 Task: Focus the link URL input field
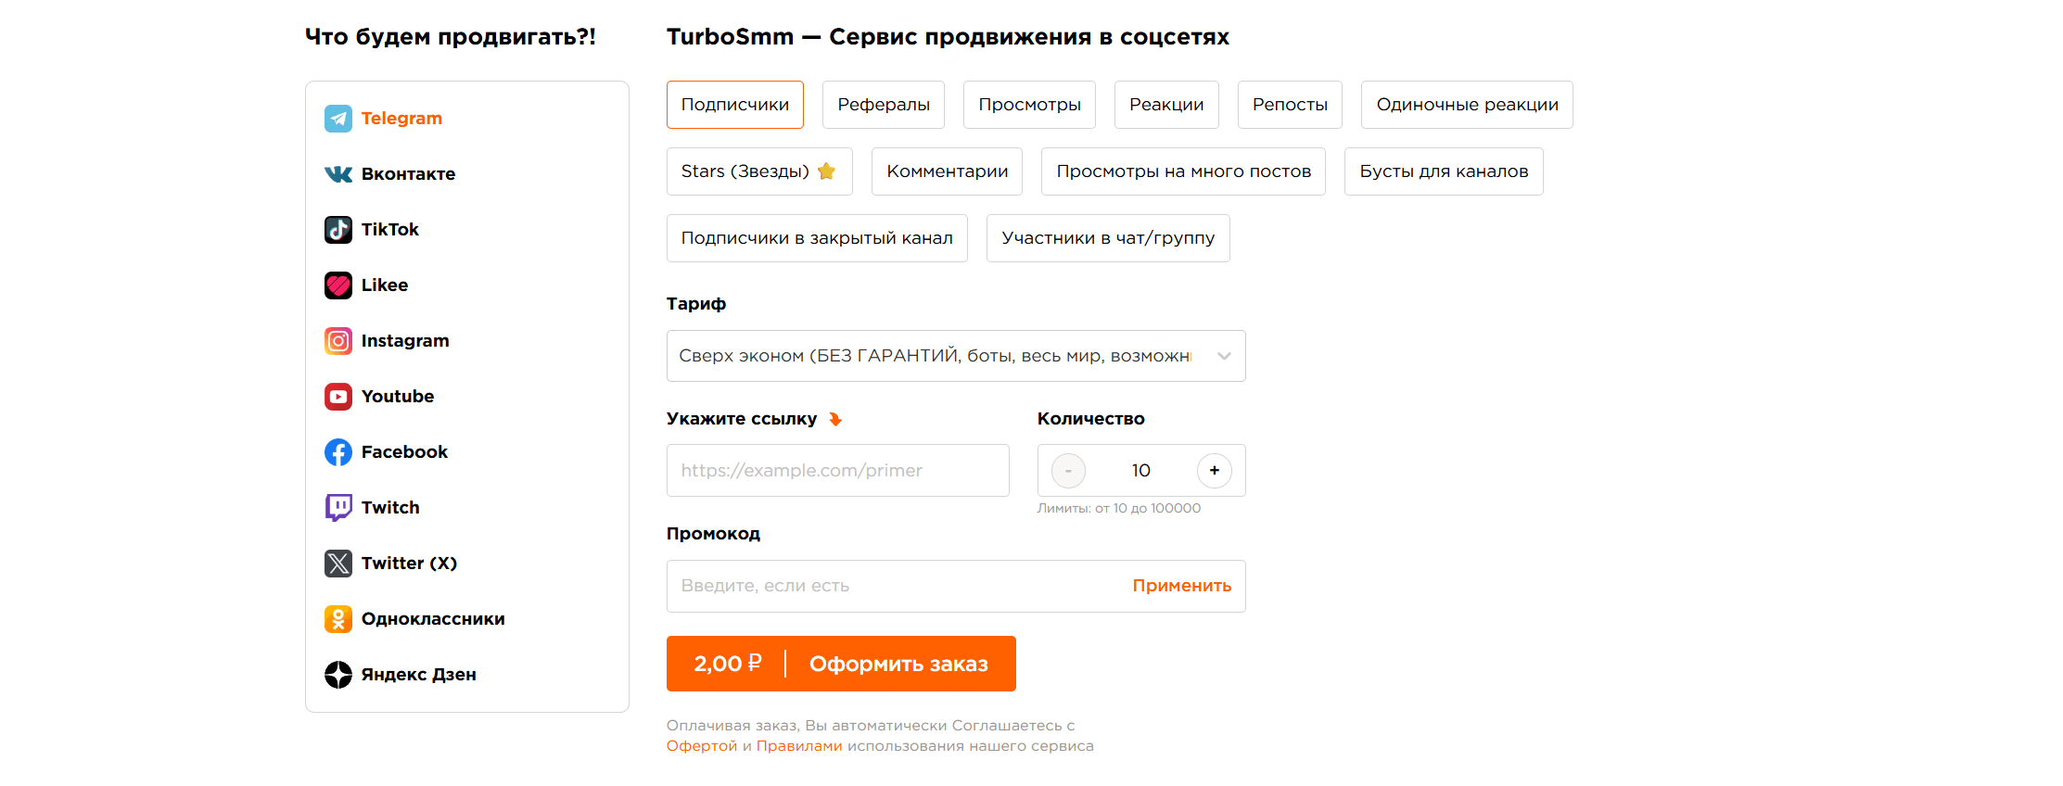point(837,471)
